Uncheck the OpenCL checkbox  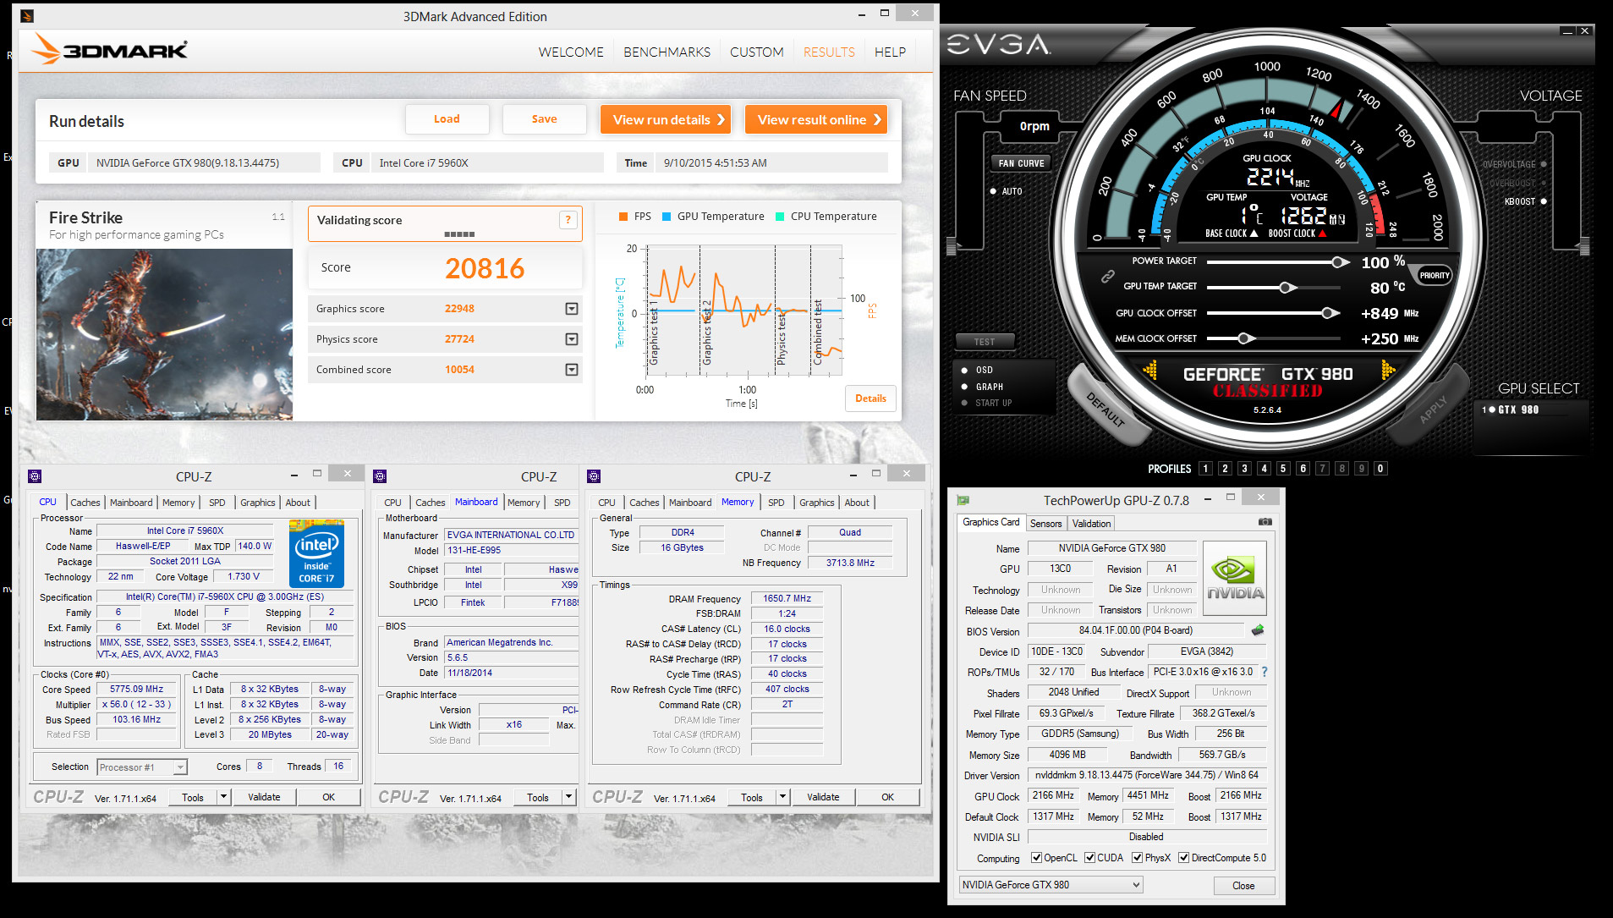(x=1036, y=858)
